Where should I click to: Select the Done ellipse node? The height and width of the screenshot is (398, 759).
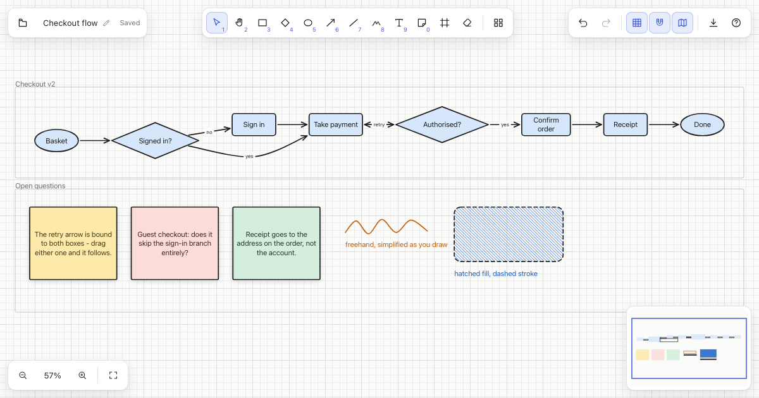[x=702, y=124]
